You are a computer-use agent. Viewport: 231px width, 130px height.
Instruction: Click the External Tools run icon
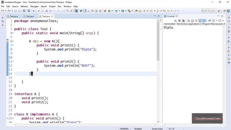(x=129, y=11)
